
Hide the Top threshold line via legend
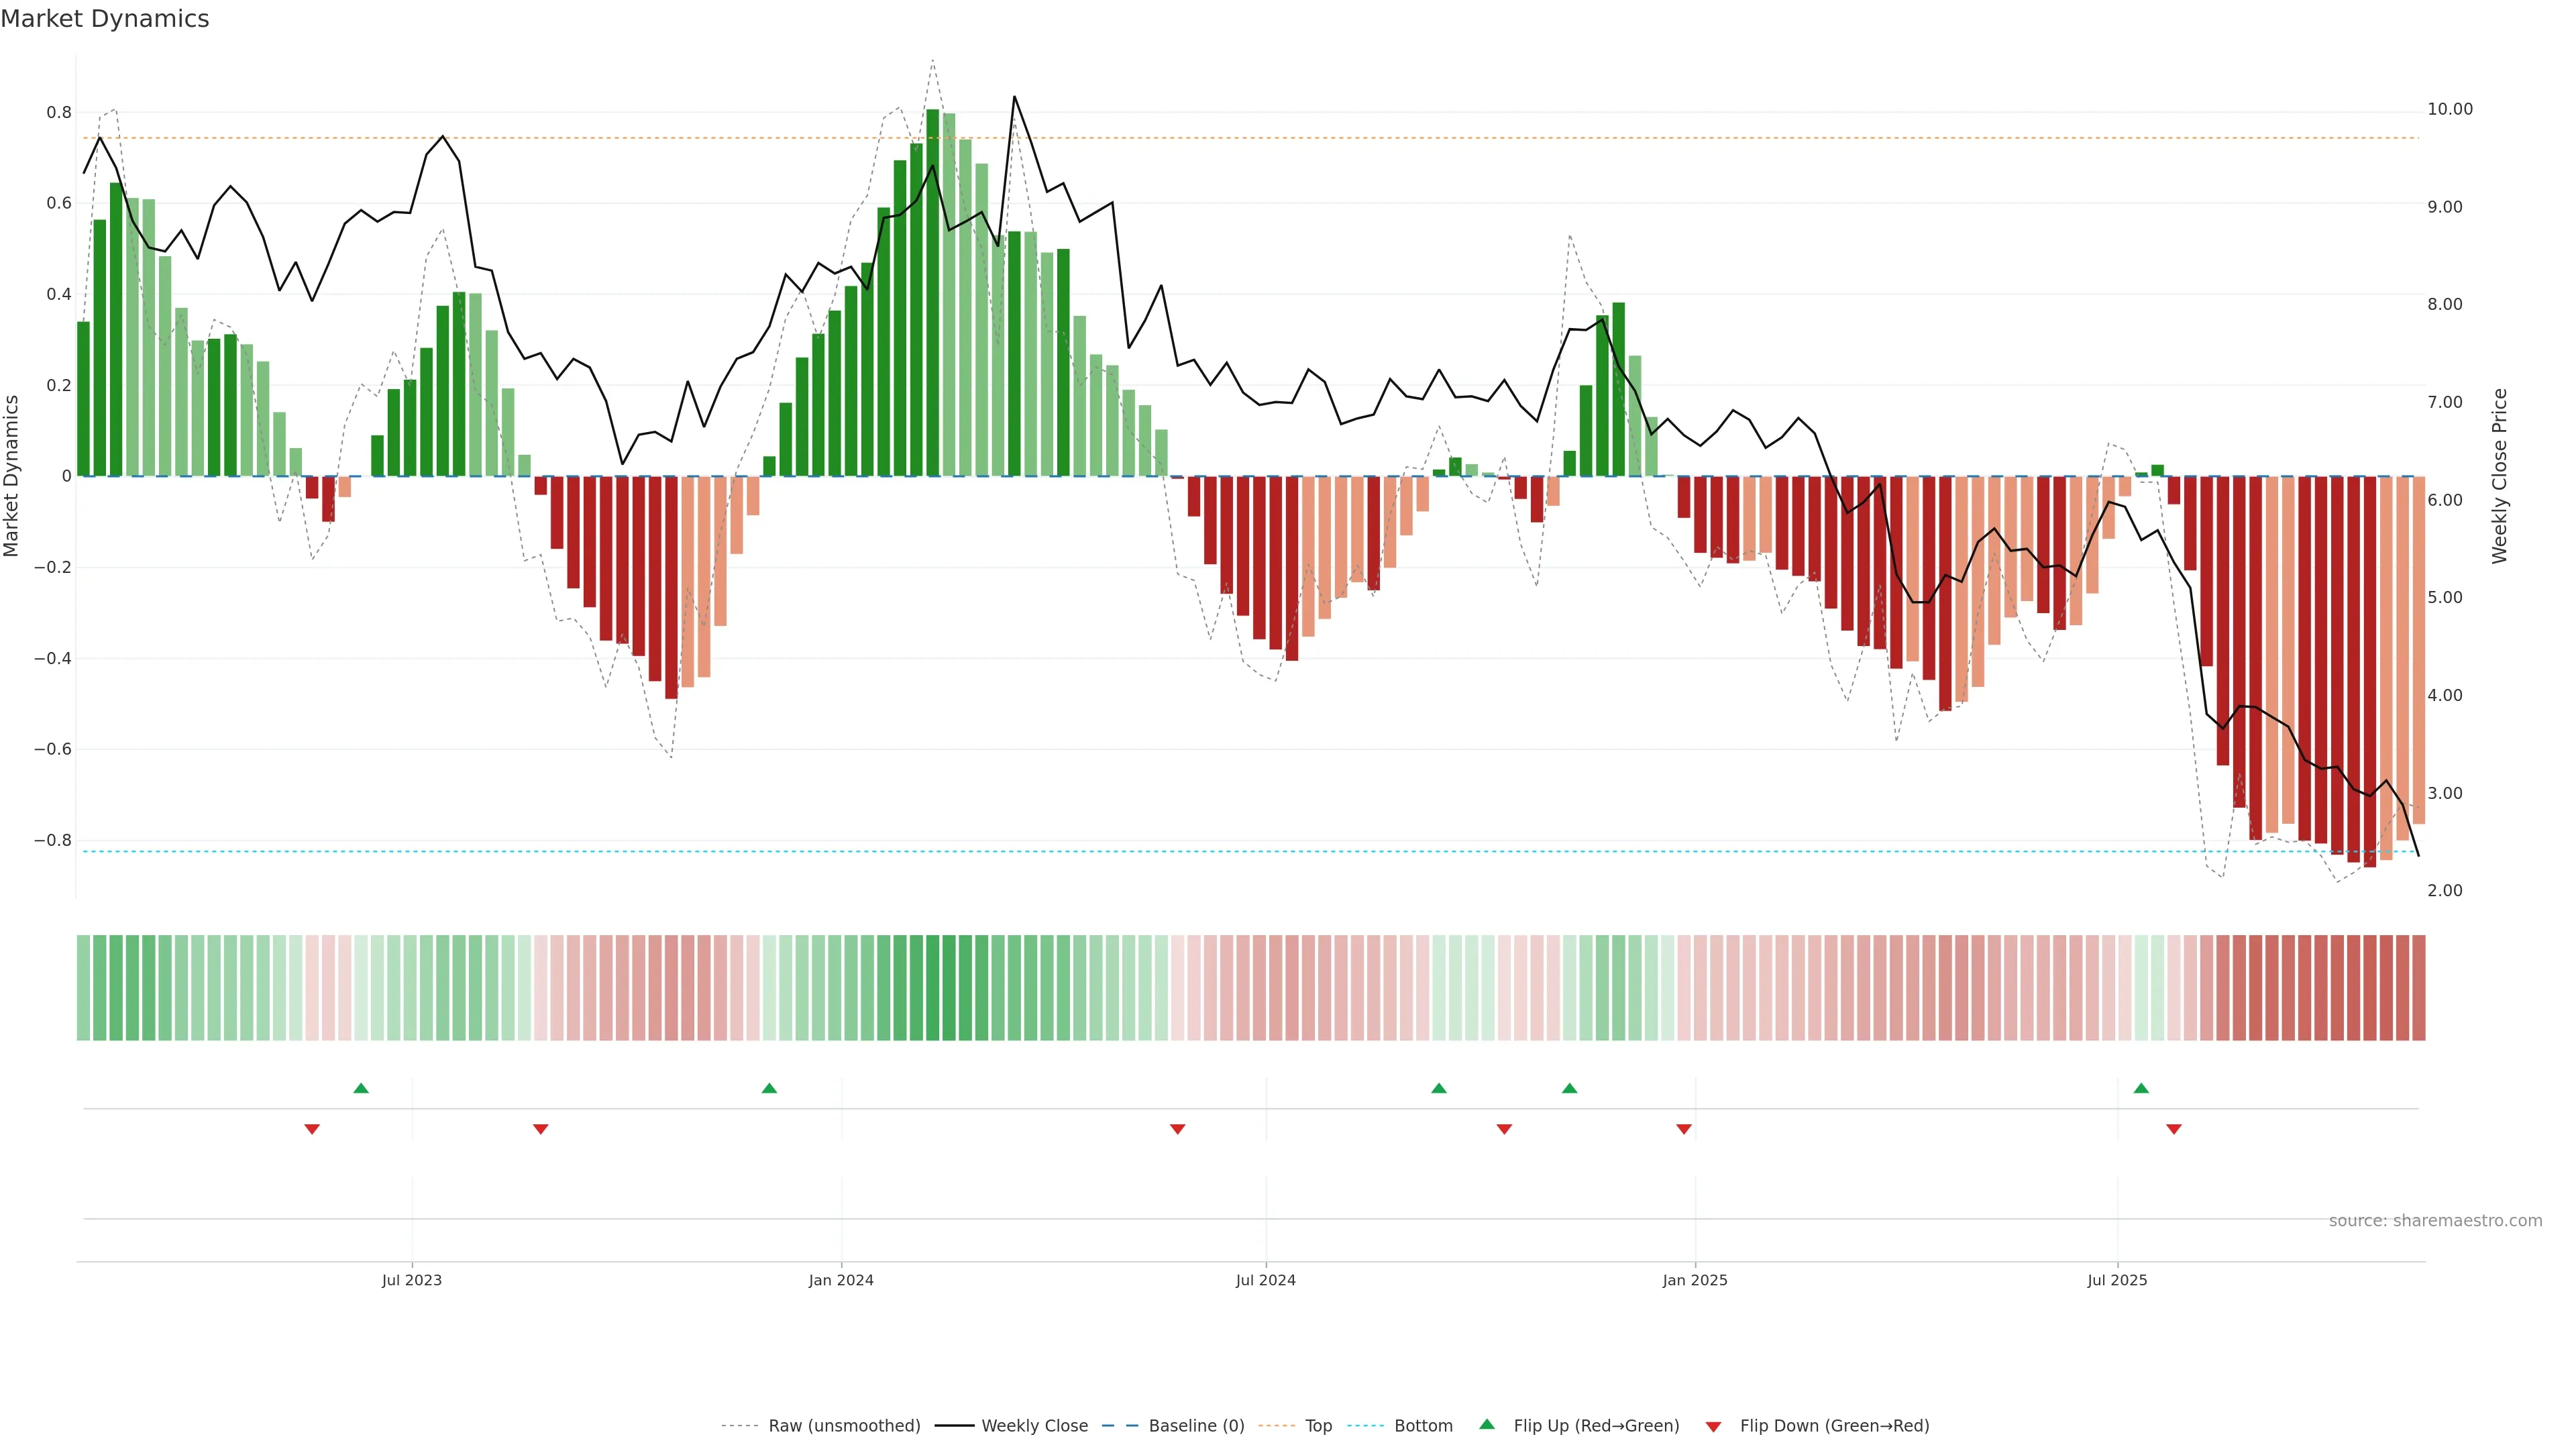click(x=1318, y=1425)
